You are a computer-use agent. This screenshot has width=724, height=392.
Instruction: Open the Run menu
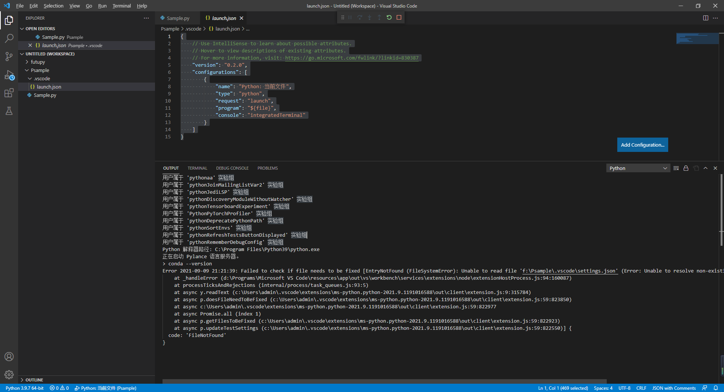(102, 6)
